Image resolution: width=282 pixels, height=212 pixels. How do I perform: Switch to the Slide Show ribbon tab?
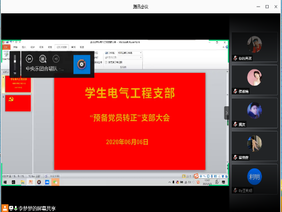(62, 47)
